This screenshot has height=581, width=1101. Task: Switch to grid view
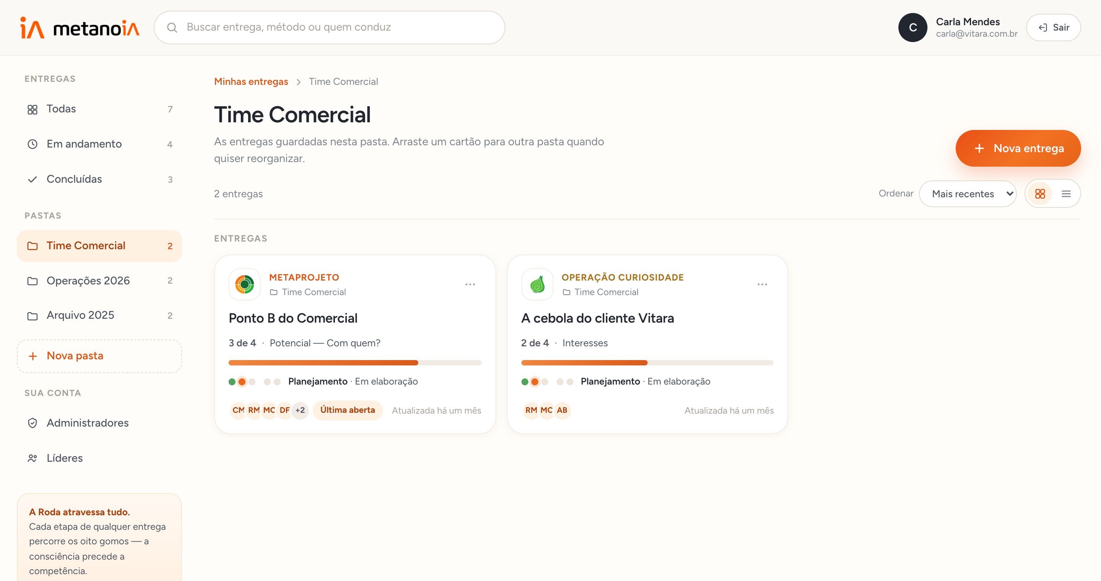coord(1040,194)
